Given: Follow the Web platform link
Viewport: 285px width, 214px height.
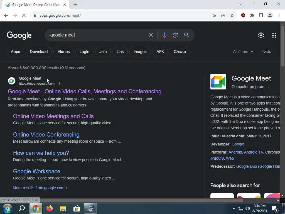Looking at the screenshot, I should 230,158.
